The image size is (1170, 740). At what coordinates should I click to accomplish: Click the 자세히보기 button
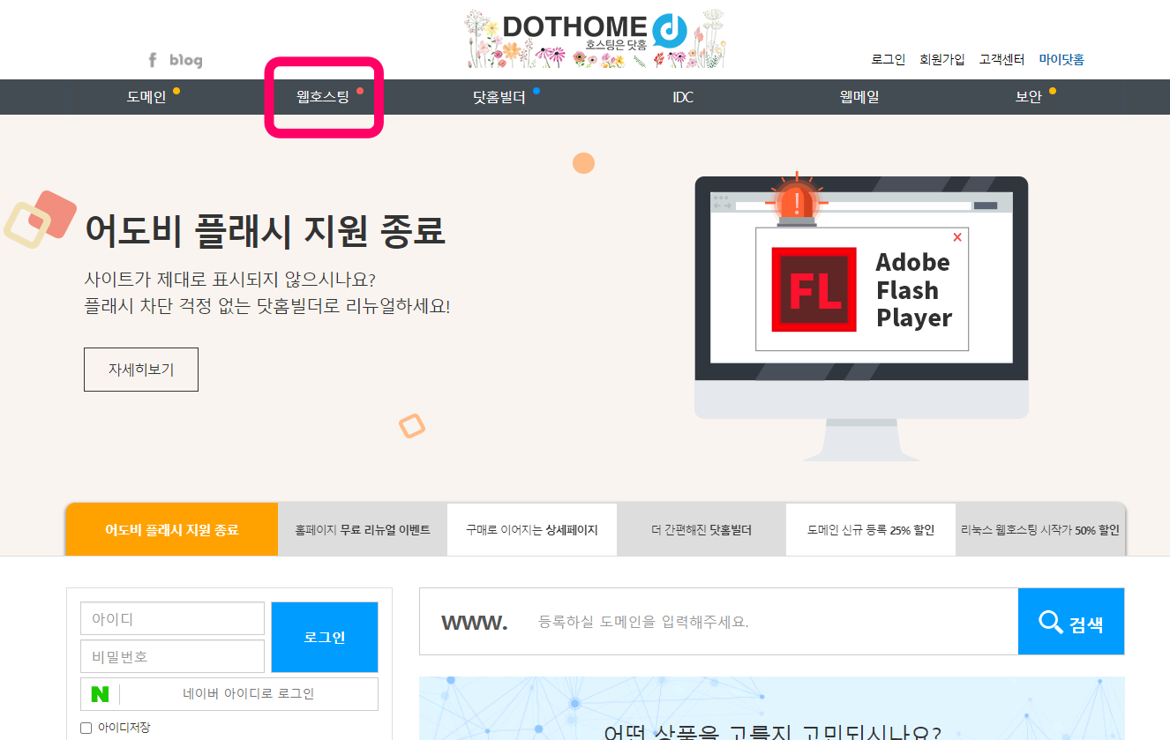click(x=141, y=370)
